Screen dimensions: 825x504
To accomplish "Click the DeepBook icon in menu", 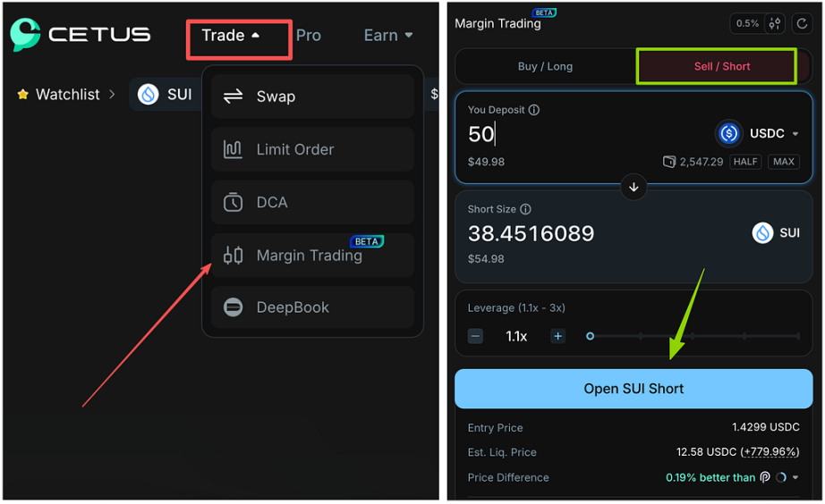I will click(x=233, y=307).
